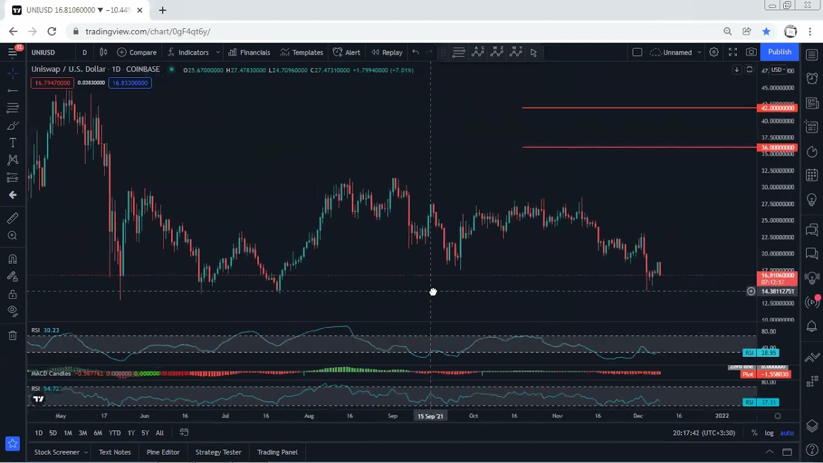The image size is (823, 463).
Task: Open the ideas lightbulb panel
Action: click(x=811, y=201)
